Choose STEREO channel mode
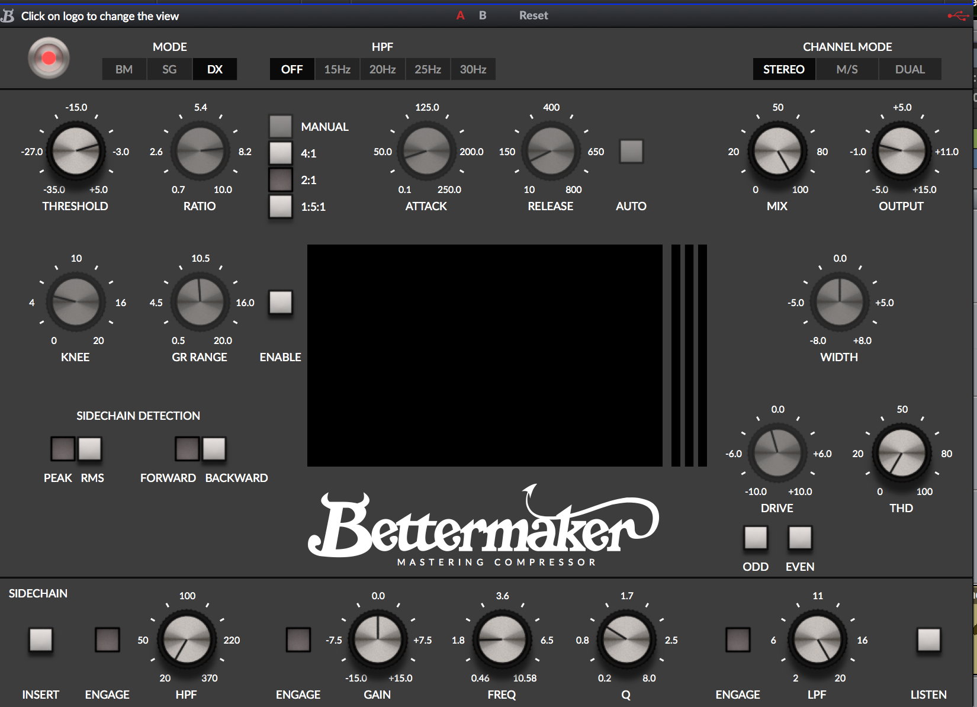 [x=784, y=69]
